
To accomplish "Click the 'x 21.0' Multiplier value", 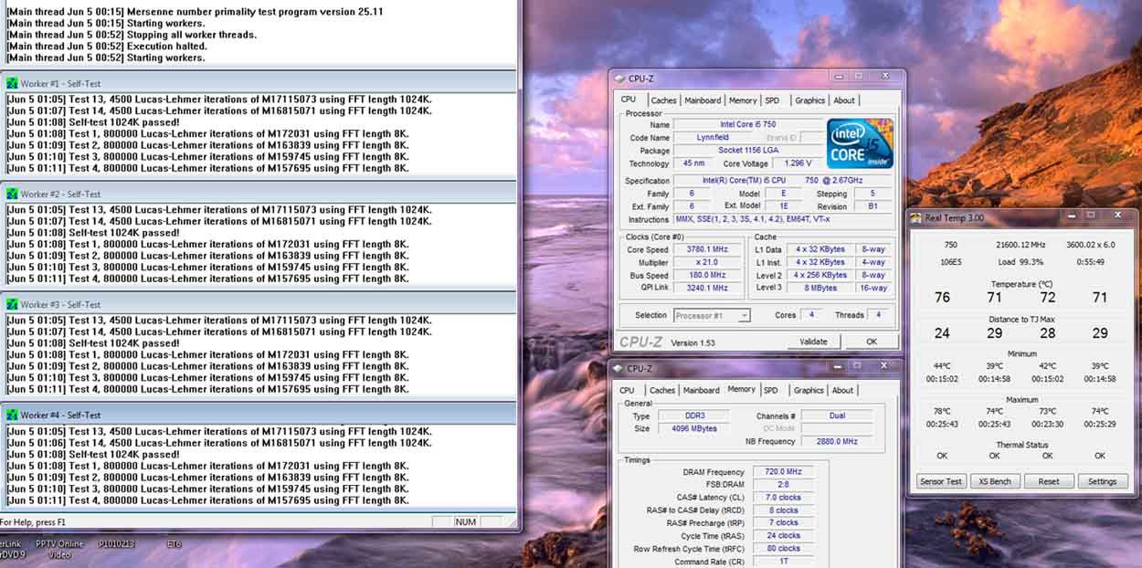I will [709, 262].
